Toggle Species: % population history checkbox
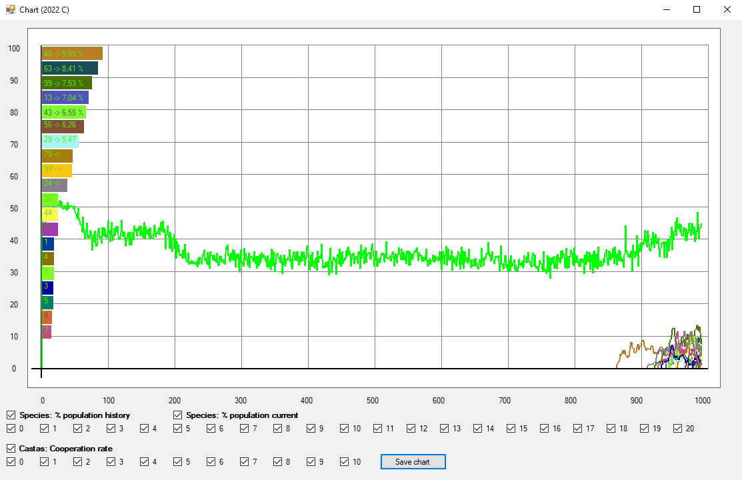Viewport: 742px width, 480px height. 11,415
